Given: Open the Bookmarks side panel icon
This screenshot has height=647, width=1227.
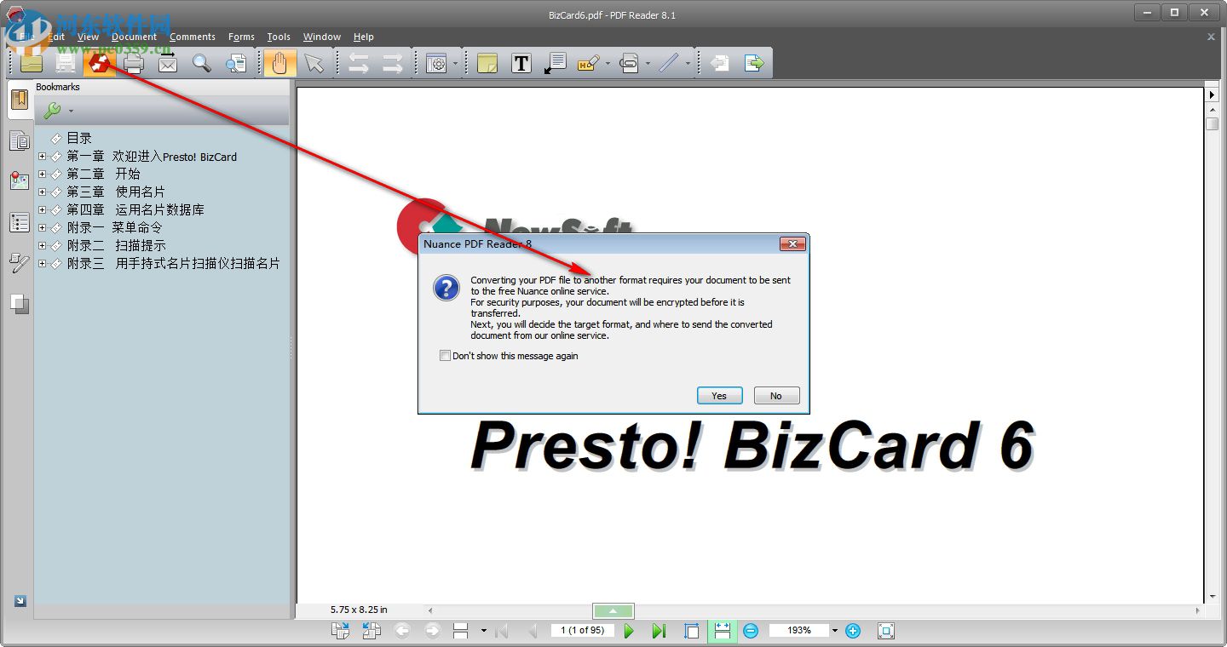Looking at the screenshot, I should point(20,101).
